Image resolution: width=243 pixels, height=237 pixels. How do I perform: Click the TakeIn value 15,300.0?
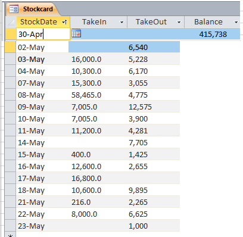pos(86,83)
